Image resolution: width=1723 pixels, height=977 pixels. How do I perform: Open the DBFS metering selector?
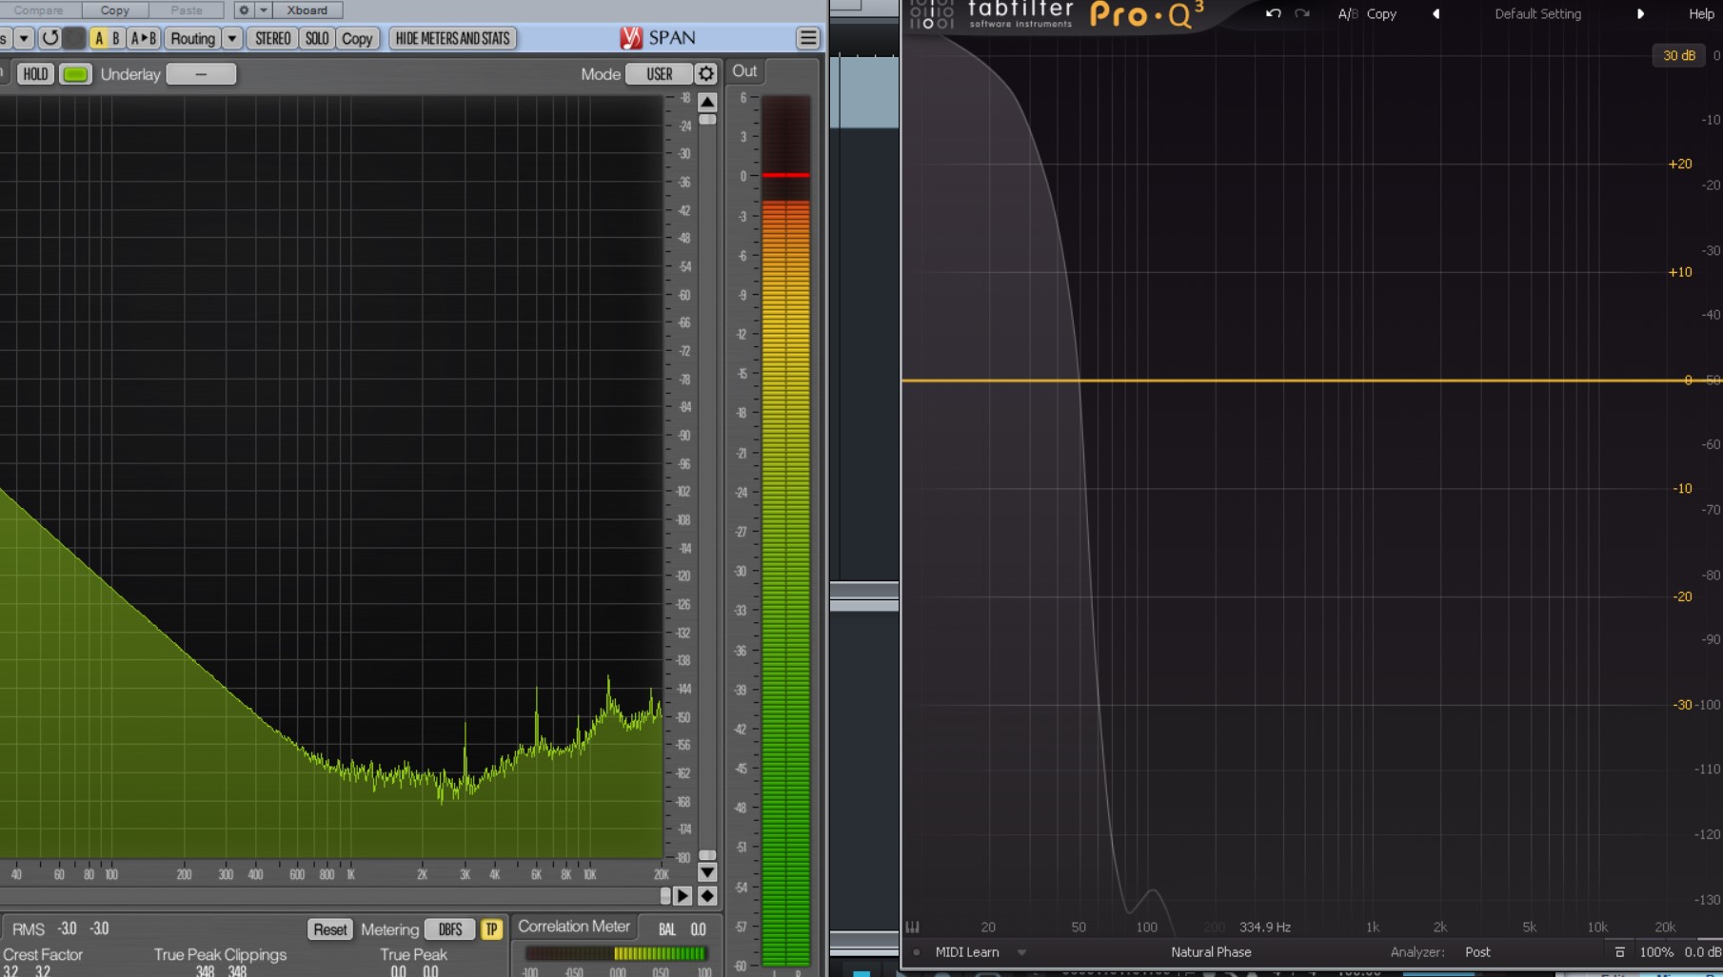450,929
